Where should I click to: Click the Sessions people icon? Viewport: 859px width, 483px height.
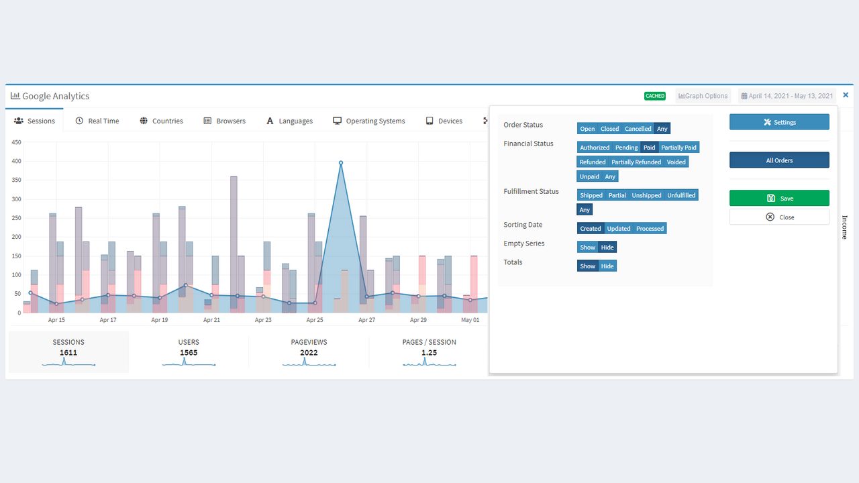point(19,121)
